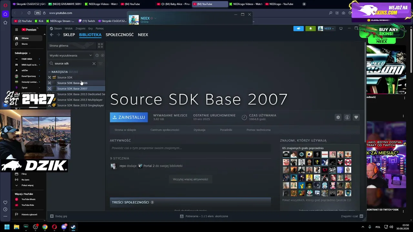Click Wczytaj więcej aktywności button
Image resolution: width=413 pixels, height=232 pixels.
coord(190,179)
